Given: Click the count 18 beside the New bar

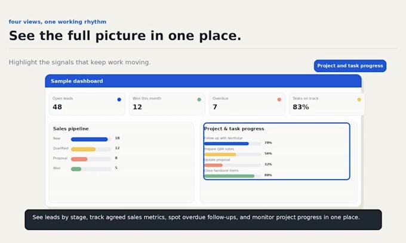Looking at the screenshot, I should 117,138.
